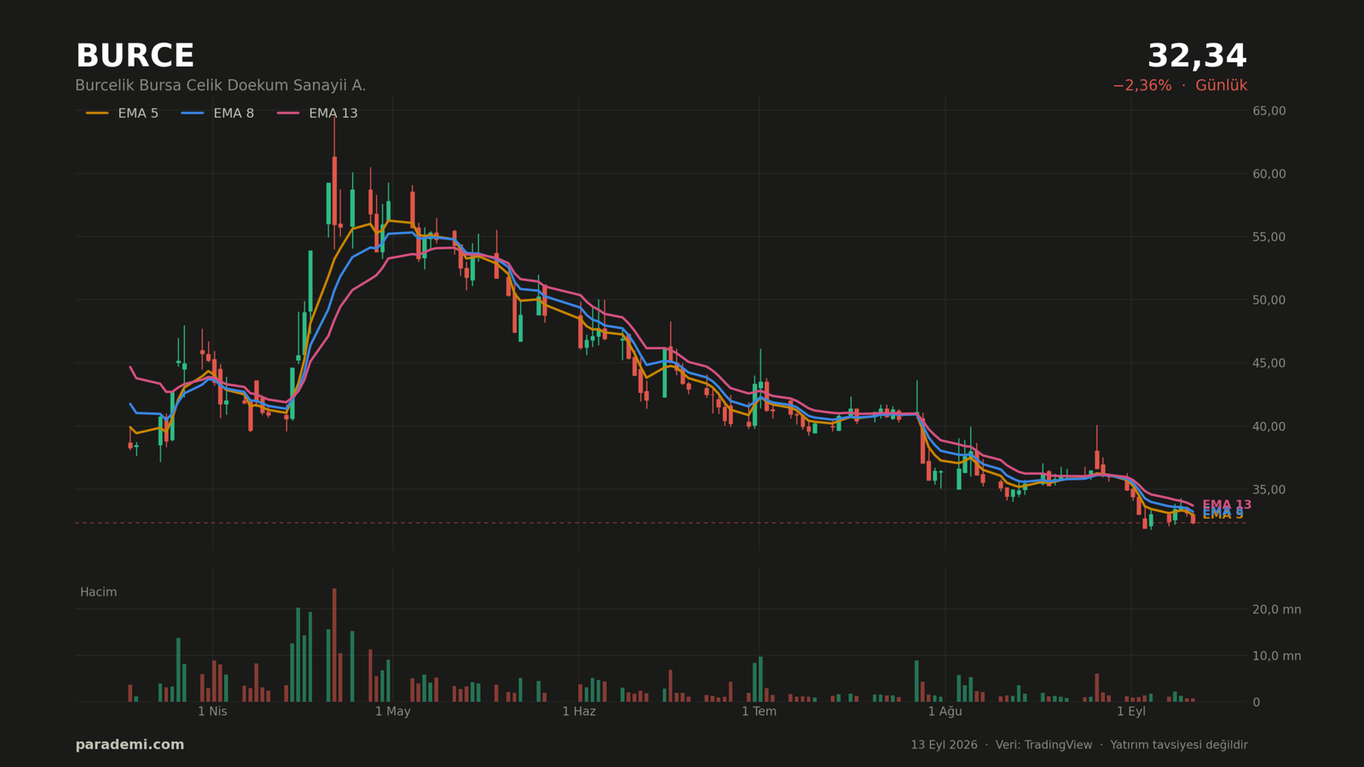Click the 65,00 price axis label

click(1269, 111)
